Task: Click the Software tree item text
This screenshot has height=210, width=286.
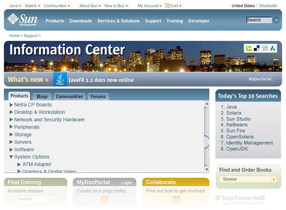Action: coord(24,149)
